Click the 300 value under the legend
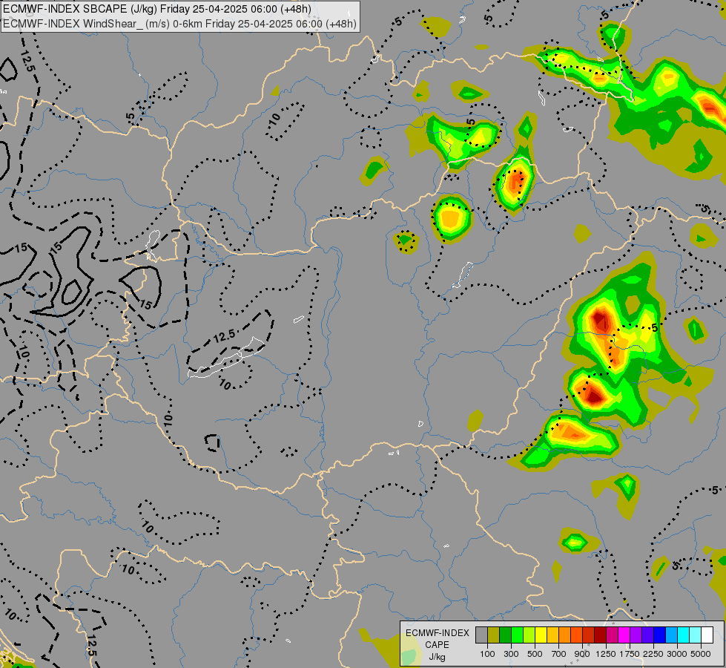This screenshot has width=726, height=668. [x=511, y=654]
